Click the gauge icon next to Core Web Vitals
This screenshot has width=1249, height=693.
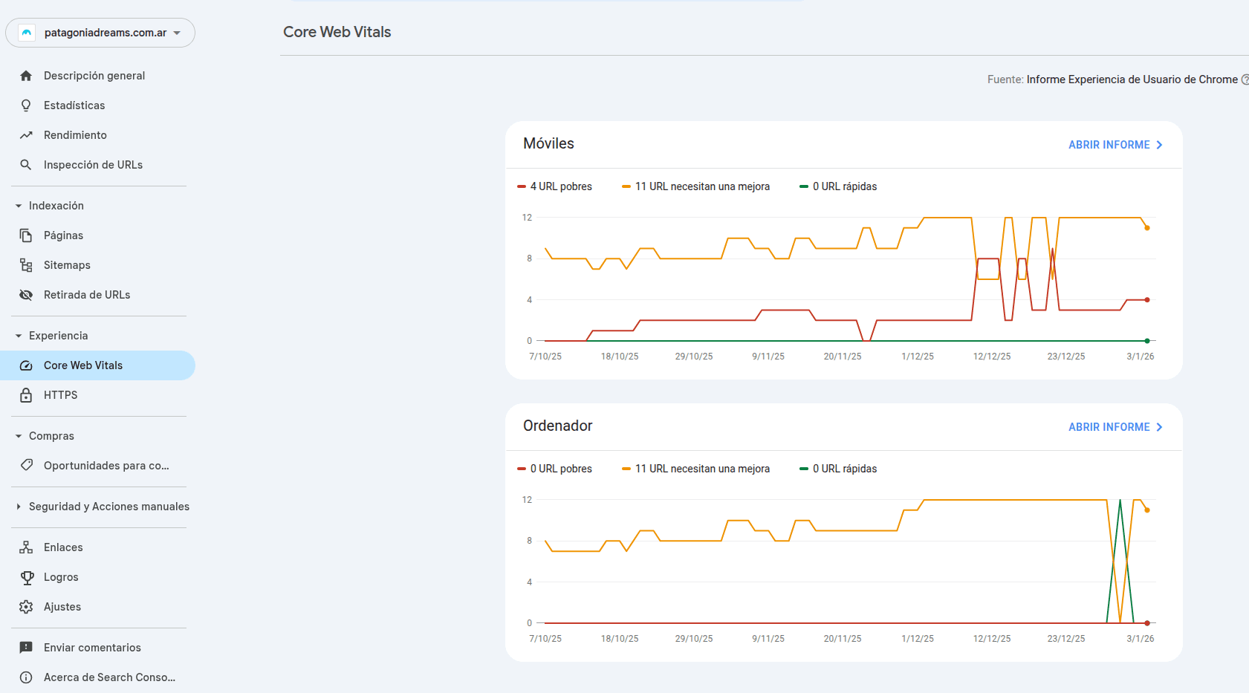[26, 365]
